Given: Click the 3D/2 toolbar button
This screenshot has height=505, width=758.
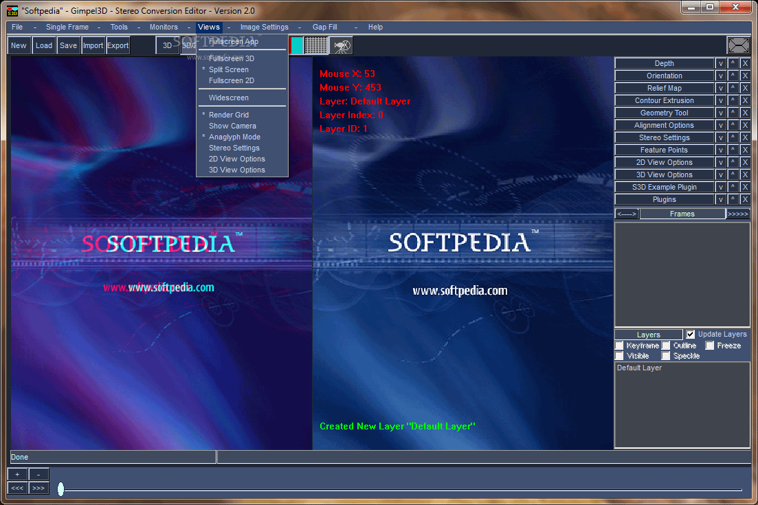Looking at the screenshot, I should coord(189,45).
